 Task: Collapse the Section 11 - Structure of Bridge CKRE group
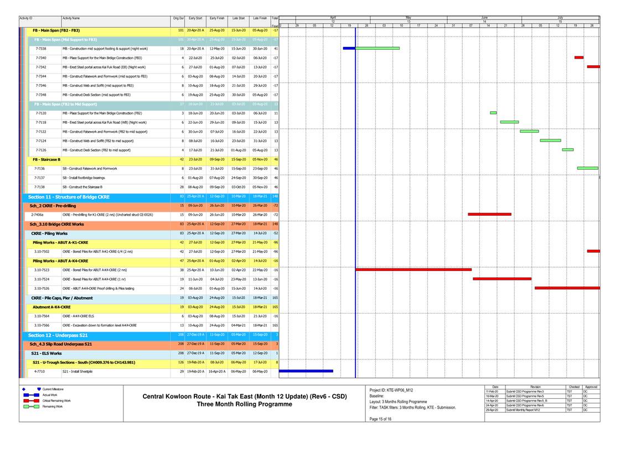click(69, 197)
